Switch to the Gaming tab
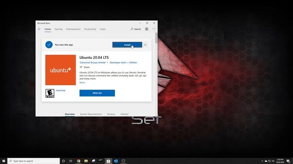This screenshot has width=293, height=164. [59, 29]
